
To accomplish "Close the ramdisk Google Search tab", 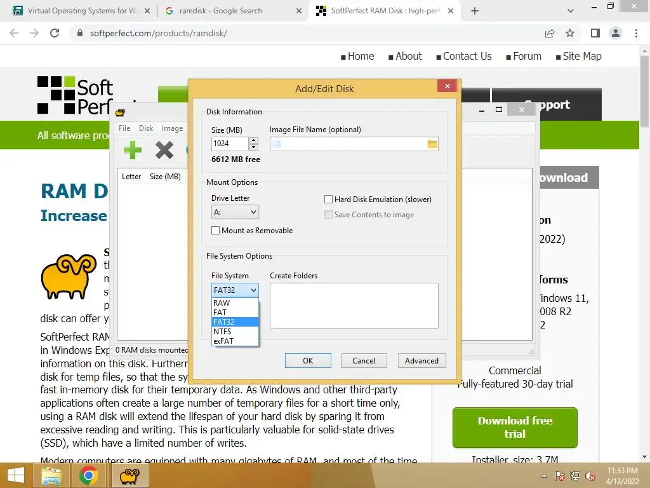I will pos(299,11).
